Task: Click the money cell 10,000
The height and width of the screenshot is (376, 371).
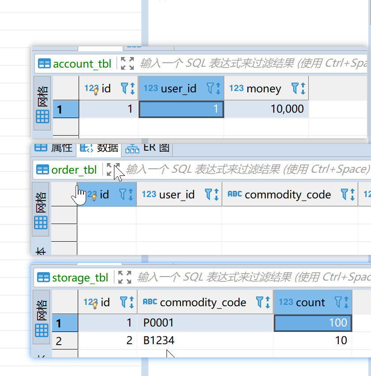Action: 266,109
